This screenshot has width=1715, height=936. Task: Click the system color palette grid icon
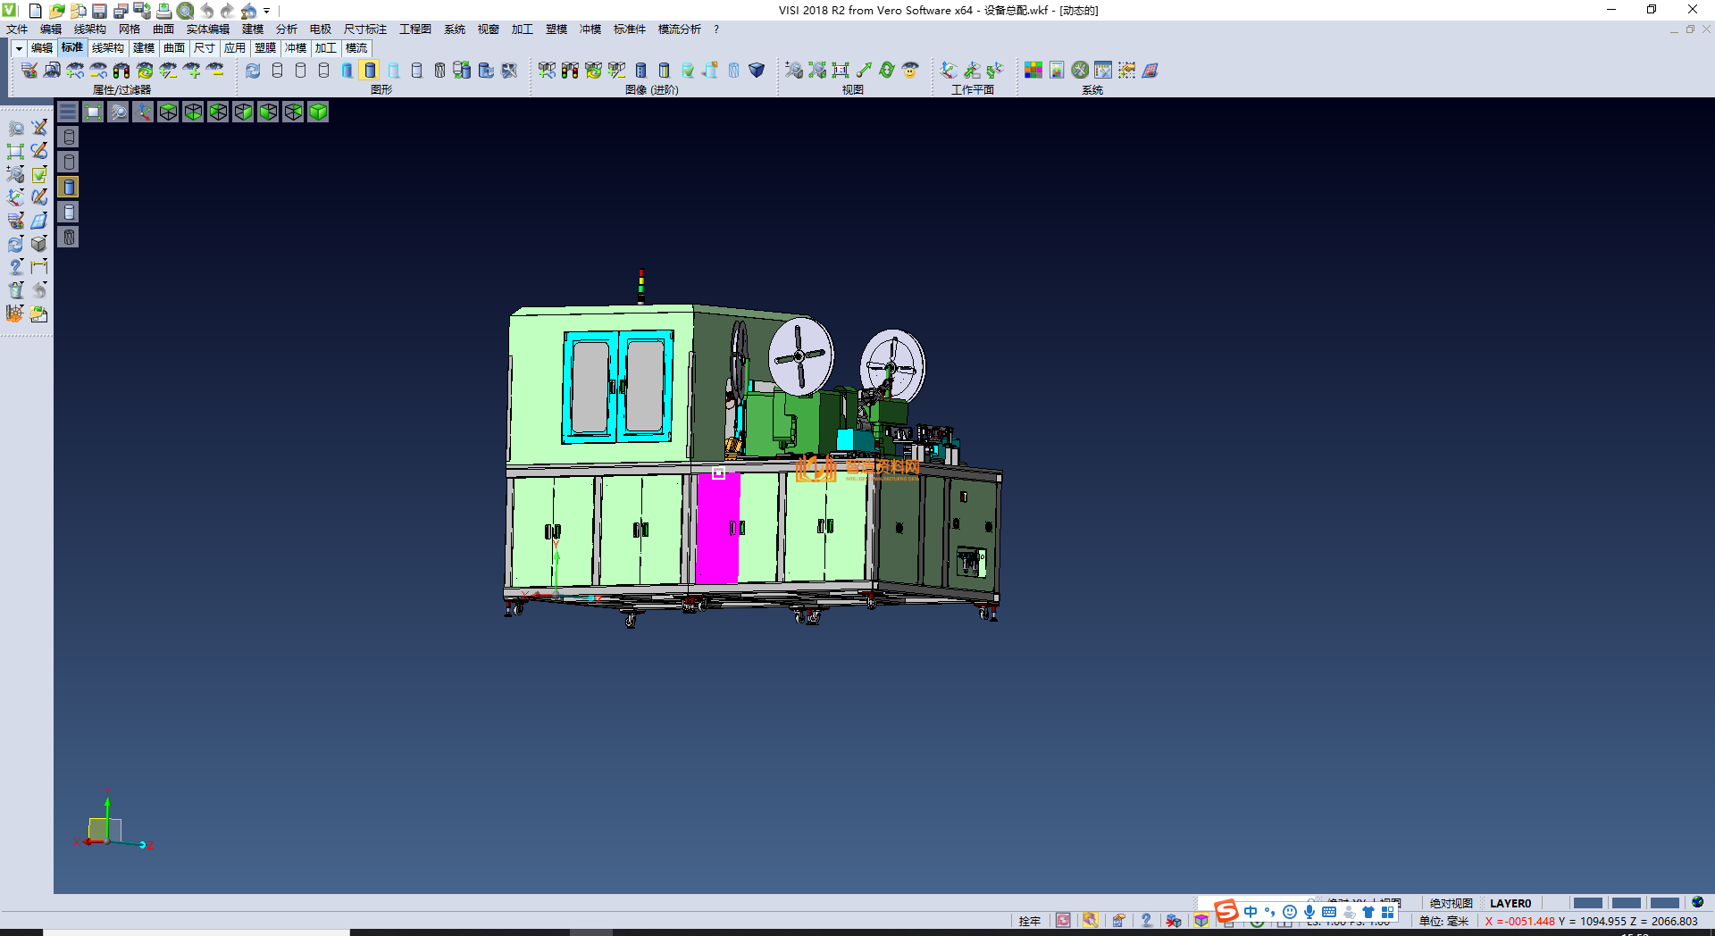(x=1033, y=70)
